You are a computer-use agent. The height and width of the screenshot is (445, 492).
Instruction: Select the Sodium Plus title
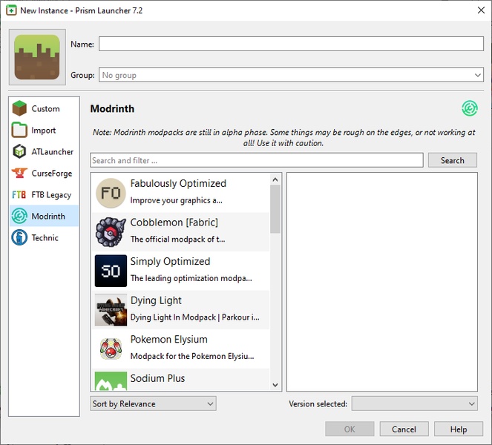pyautogui.click(x=157, y=378)
